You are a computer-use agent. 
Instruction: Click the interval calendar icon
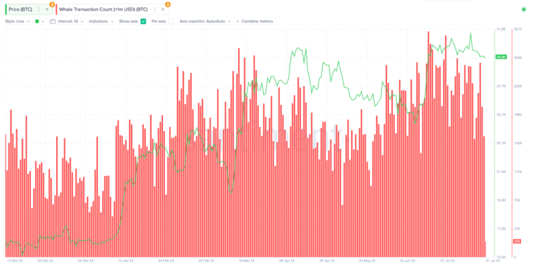[52, 21]
